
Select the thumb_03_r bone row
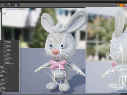(x=9, y=42)
